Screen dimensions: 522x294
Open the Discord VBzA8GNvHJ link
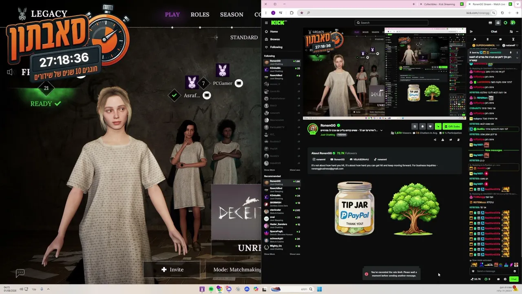pyautogui.click(x=359, y=159)
